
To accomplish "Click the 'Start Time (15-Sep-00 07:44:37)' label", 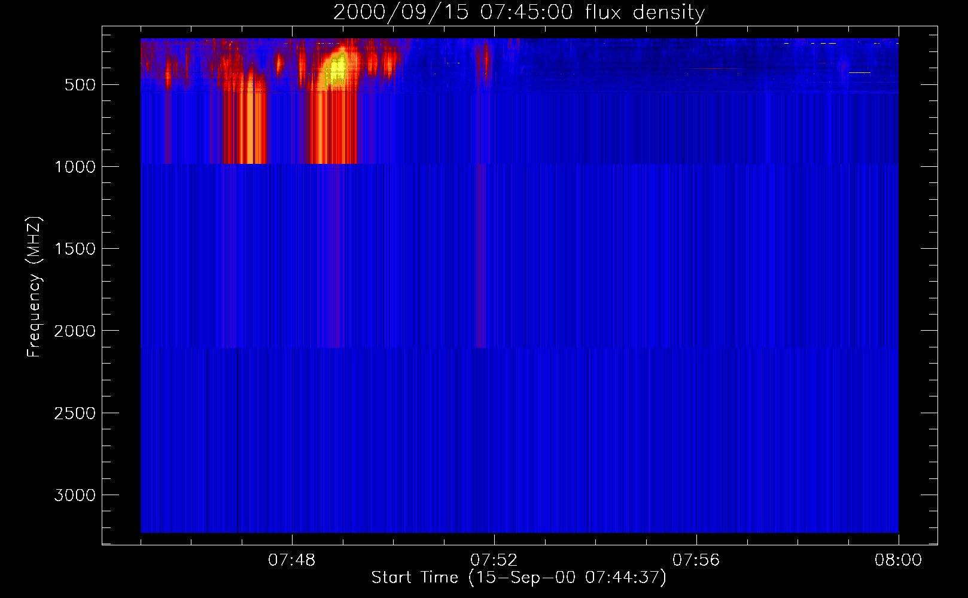I will (519, 578).
